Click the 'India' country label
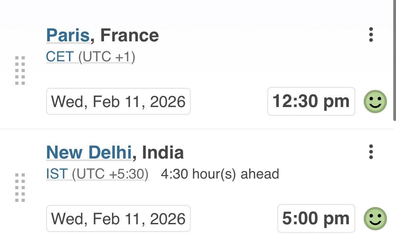The width and height of the screenshot is (396, 250). point(163,152)
